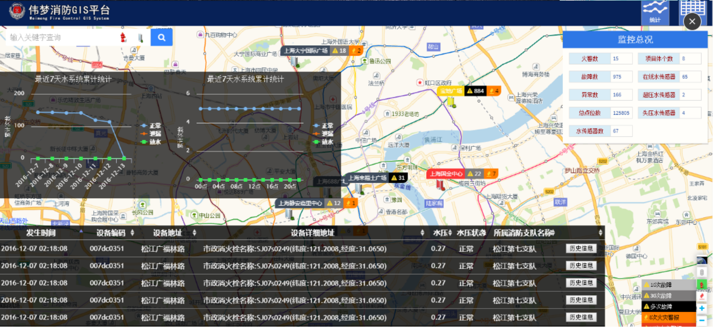713x327 pixels.
Task: Select the building filter icon in search bar
Action: pos(141,37)
